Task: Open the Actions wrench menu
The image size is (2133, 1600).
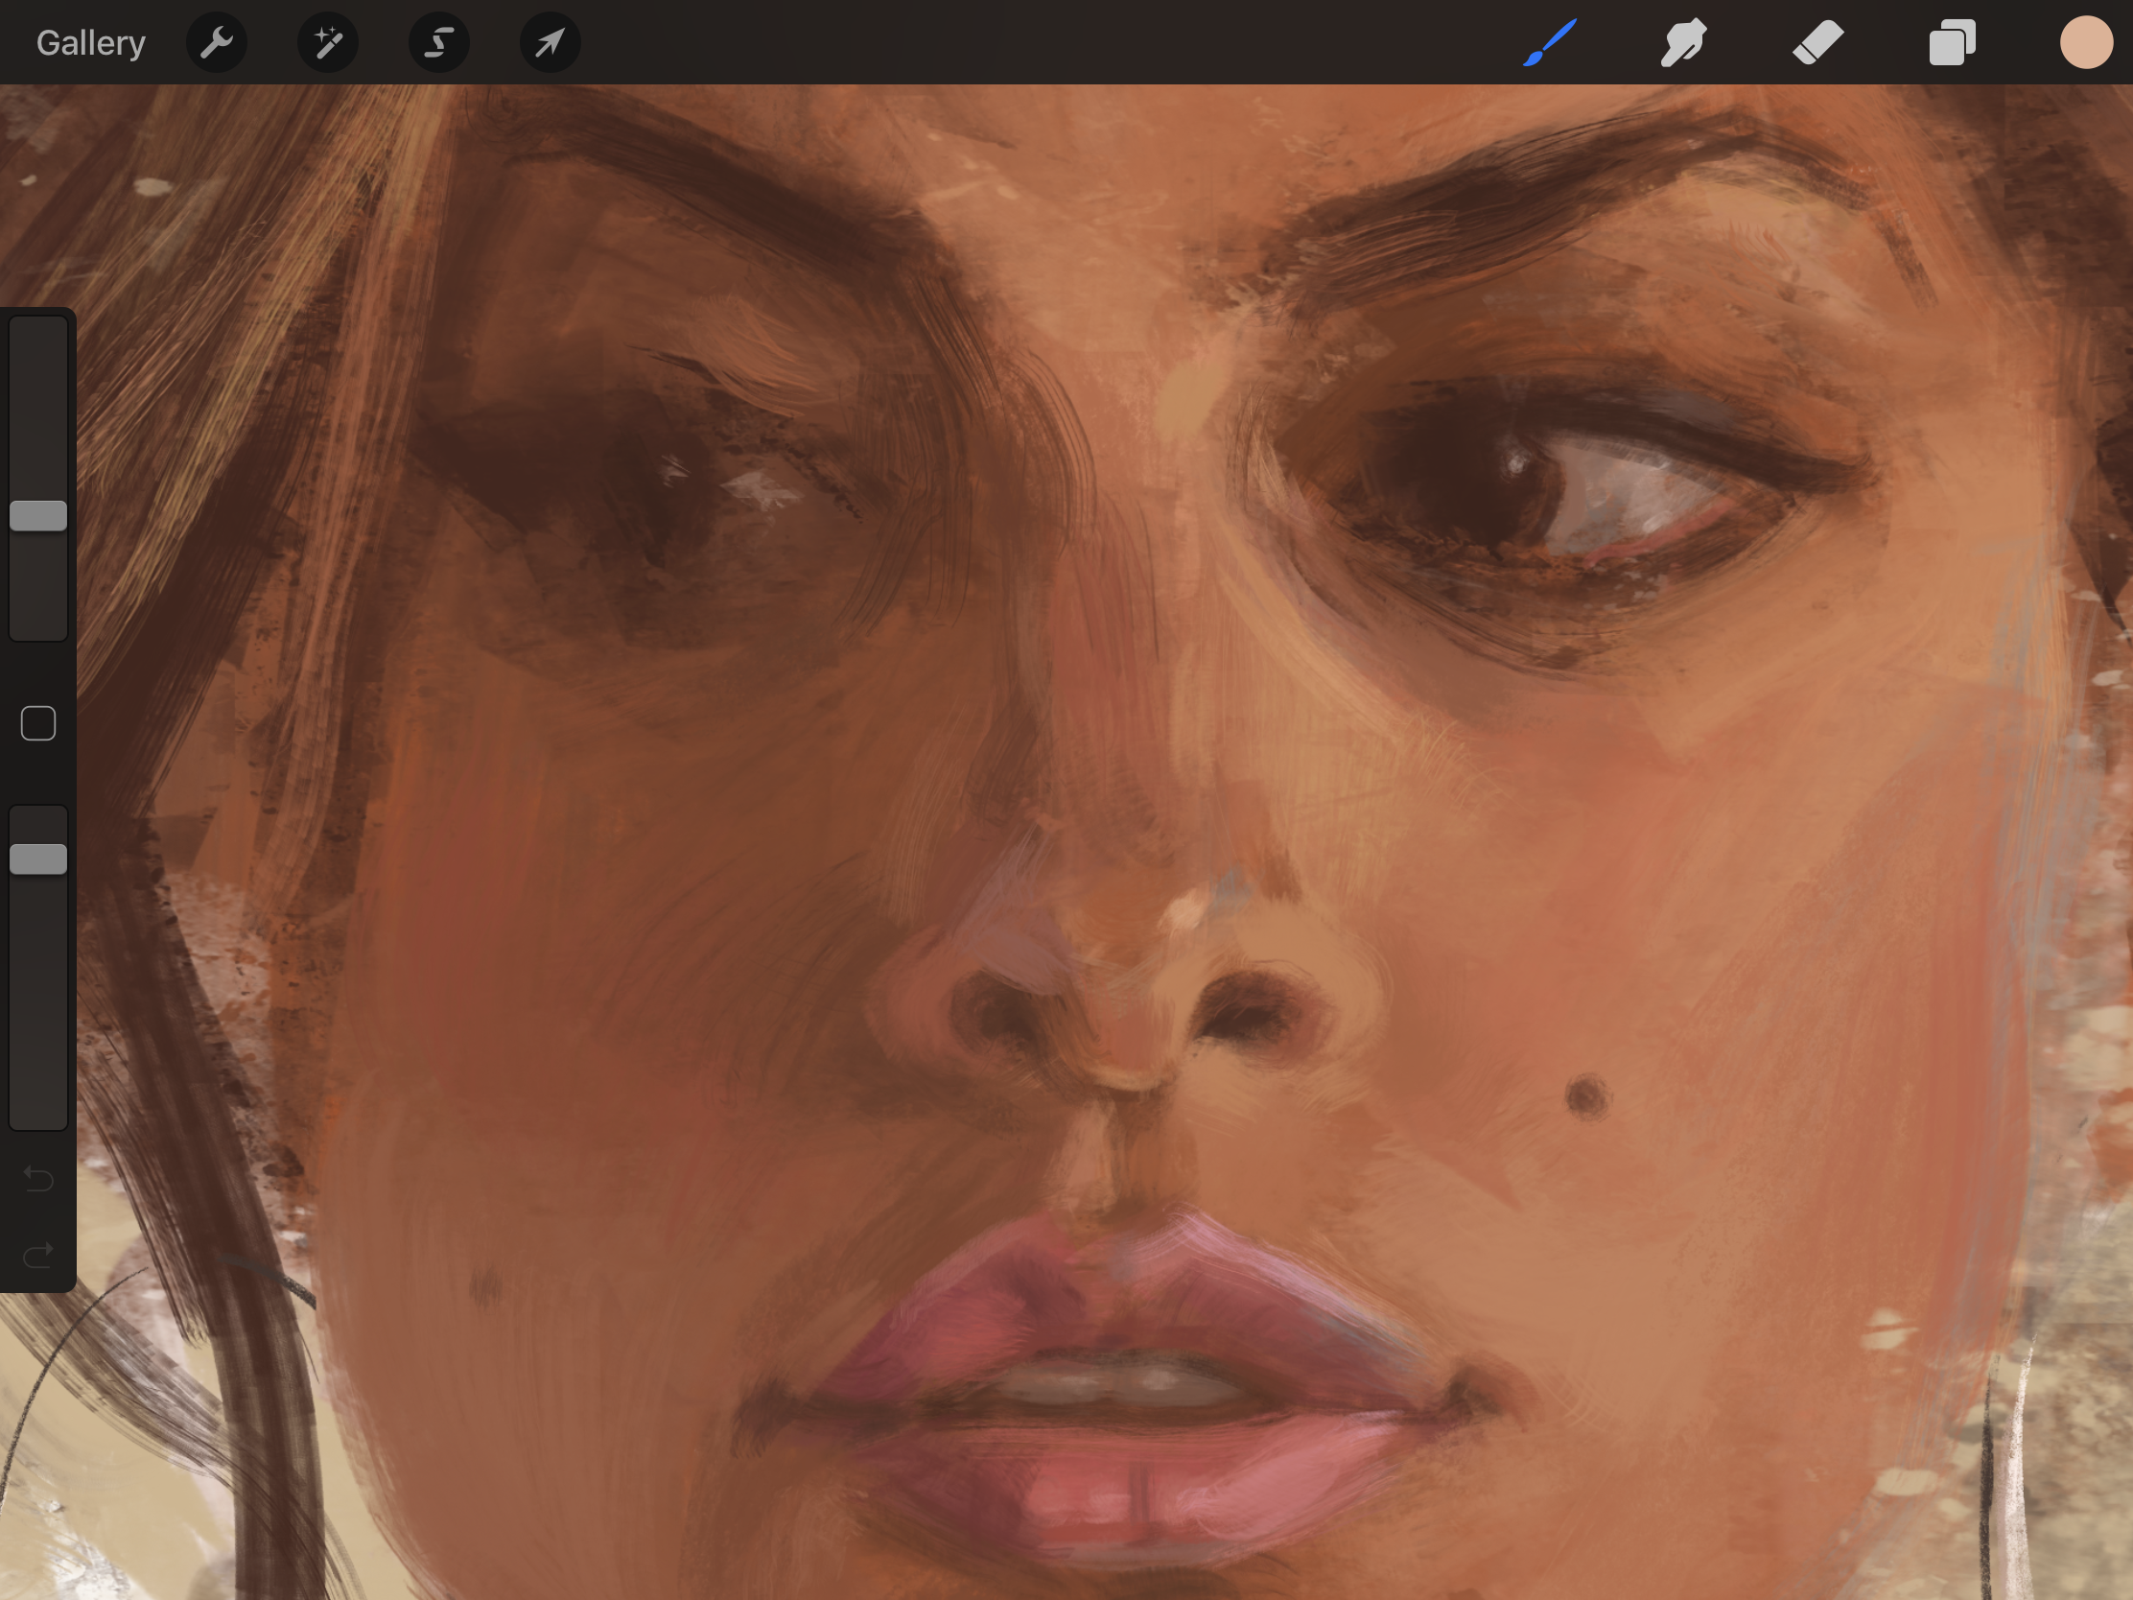Action: [217, 42]
